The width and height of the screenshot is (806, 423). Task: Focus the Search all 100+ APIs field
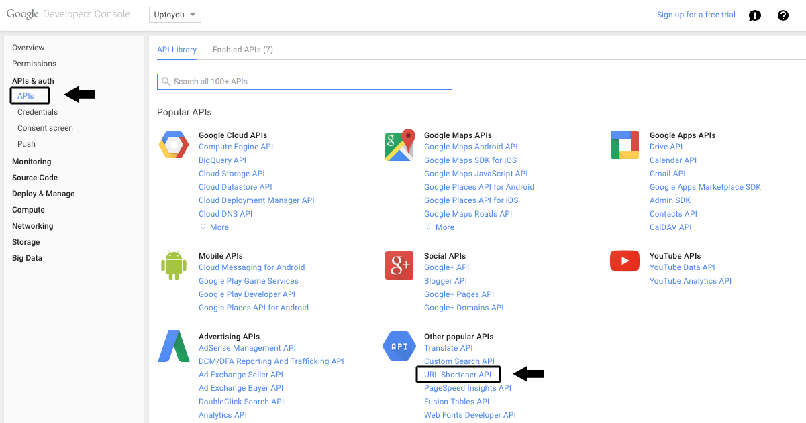click(305, 82)
